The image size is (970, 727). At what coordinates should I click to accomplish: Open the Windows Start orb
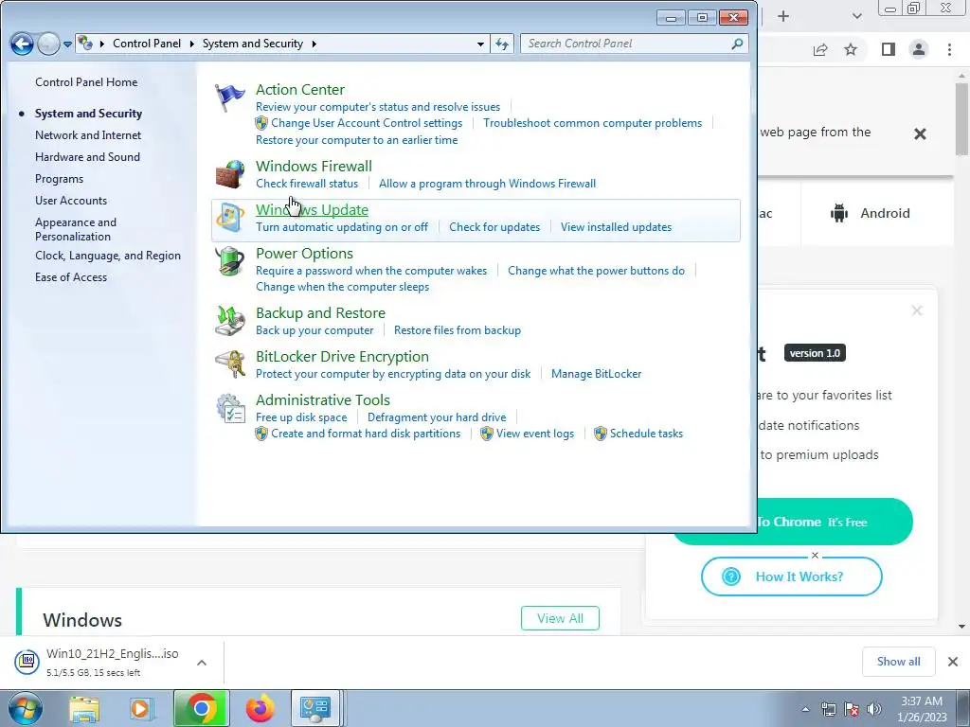pyautogui.click(x=26, y=708)
